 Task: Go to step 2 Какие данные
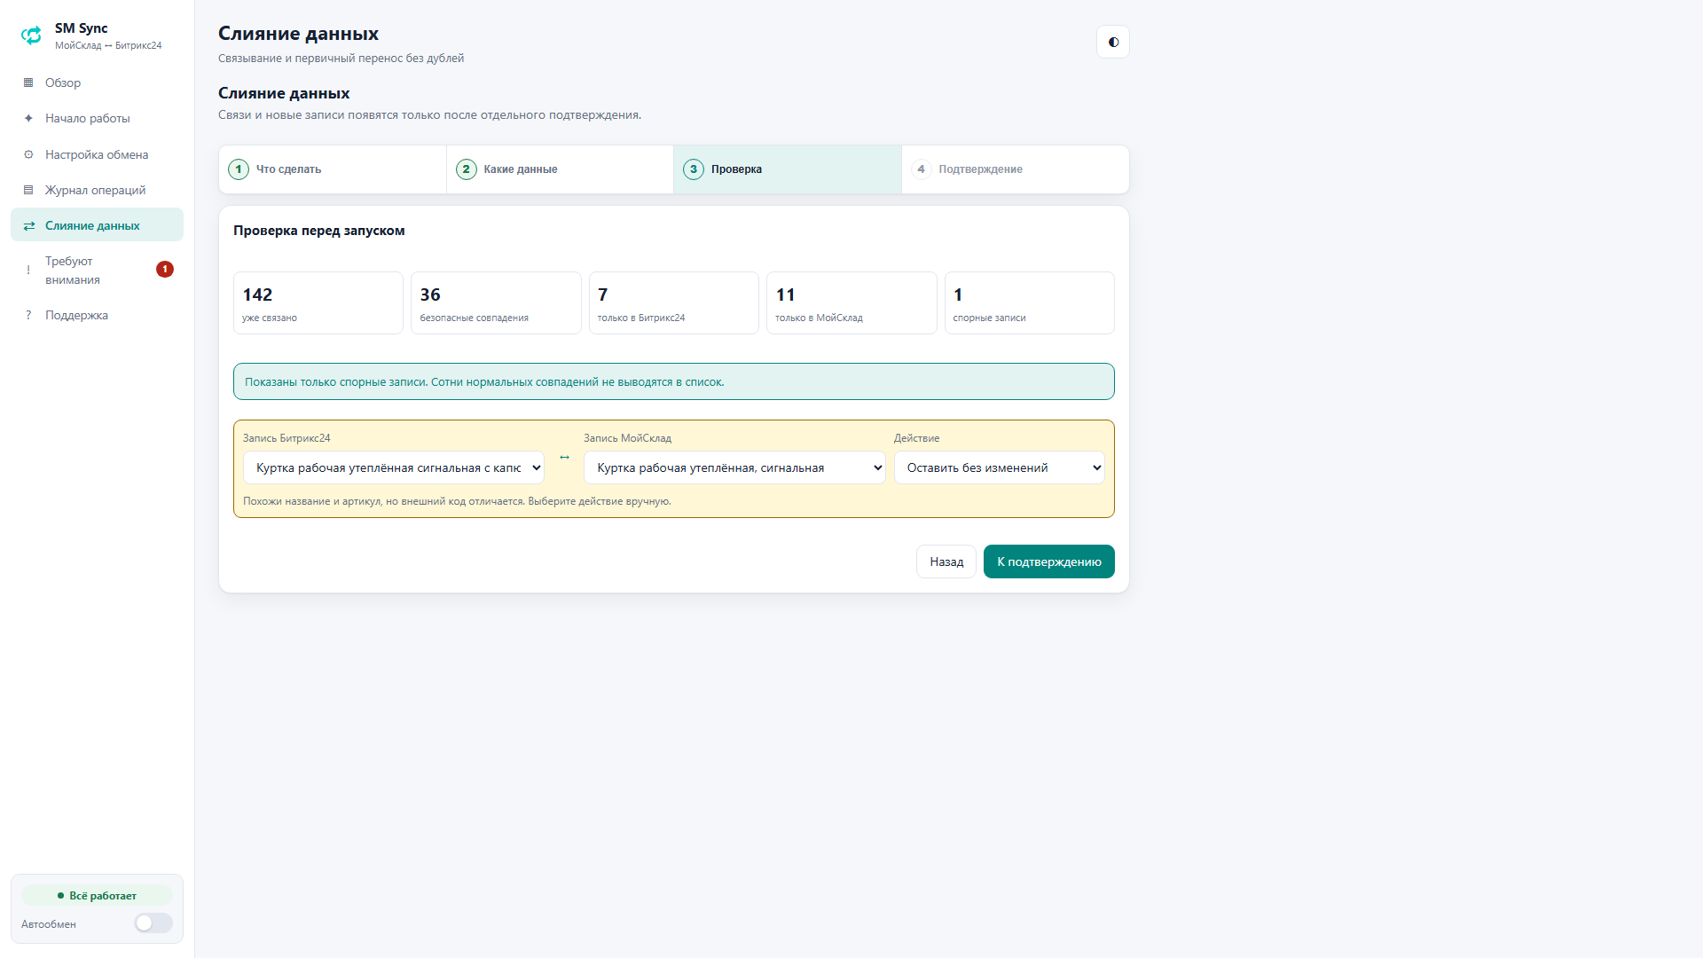pyautogui.click(x=560, y=169)
